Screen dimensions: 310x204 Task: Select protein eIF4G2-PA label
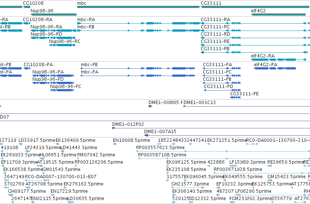pos(266,65)
